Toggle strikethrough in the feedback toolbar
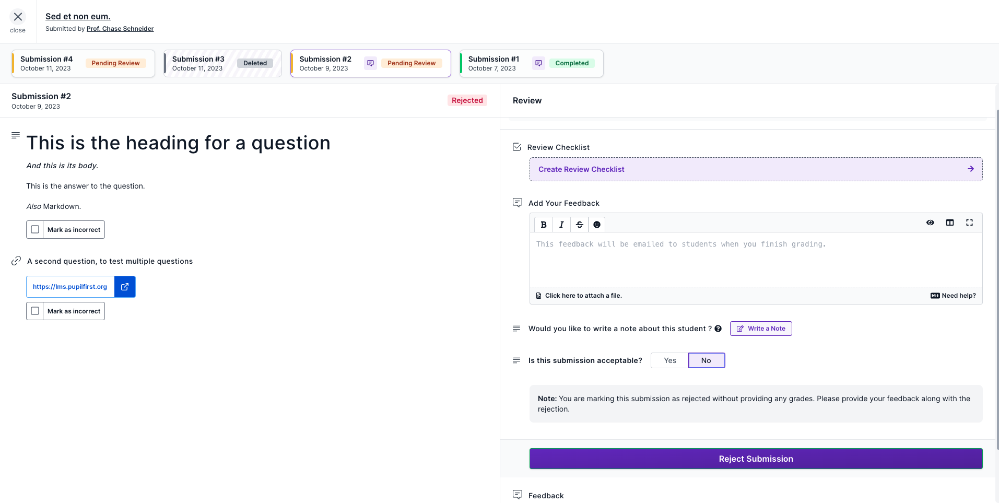This screenshot has height=503, width=999. 579,225
